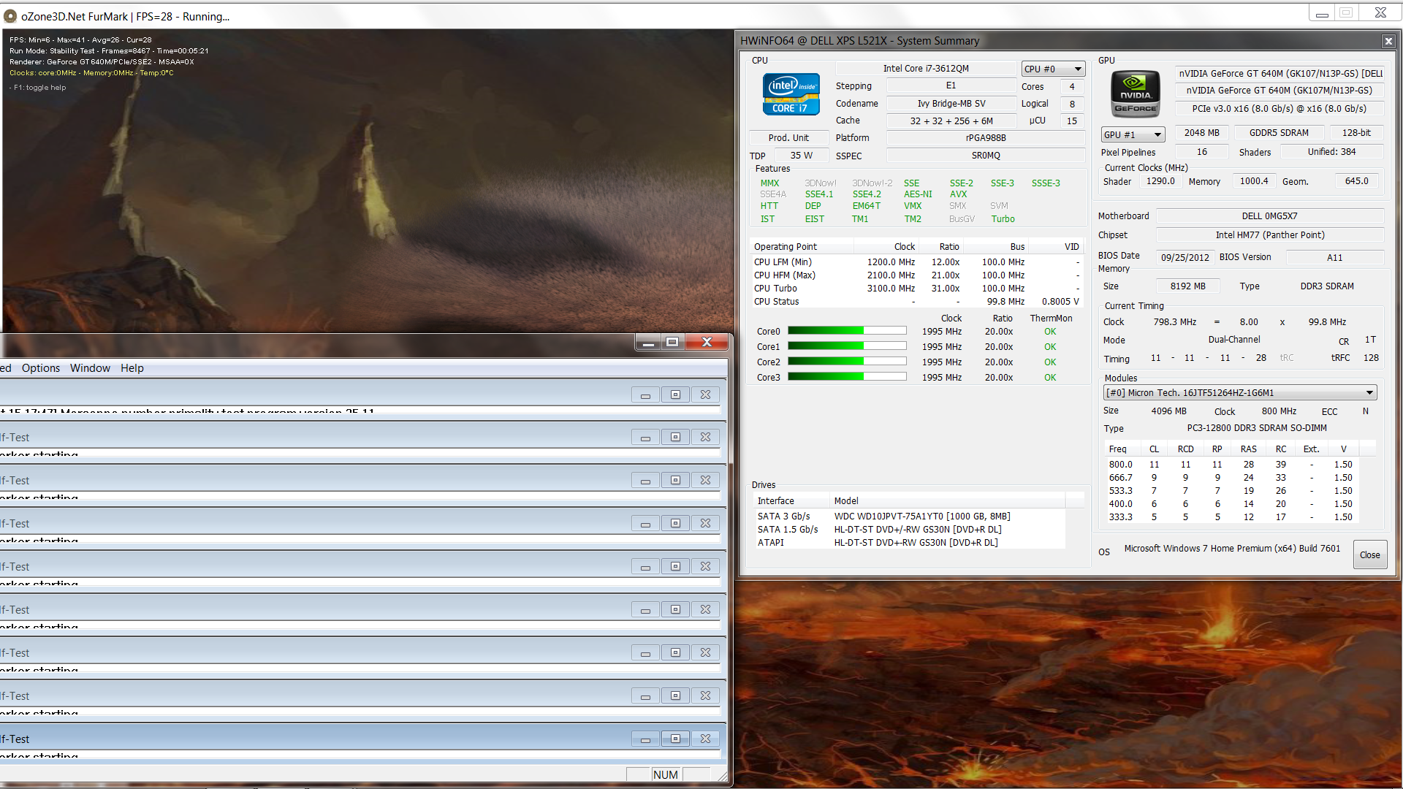Maximize the third Prime95 worker window
The image size is (1403, 789).
coord(675,481)
